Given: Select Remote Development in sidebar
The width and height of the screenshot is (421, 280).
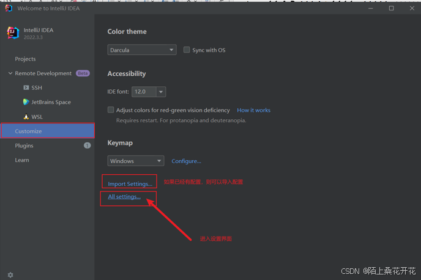Looking at the screenshot, I should click(43, 73).
